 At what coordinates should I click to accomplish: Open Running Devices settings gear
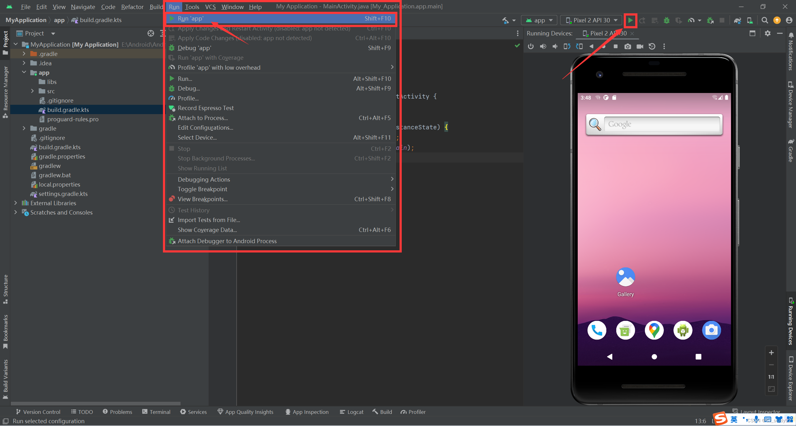tap(767, 33)
